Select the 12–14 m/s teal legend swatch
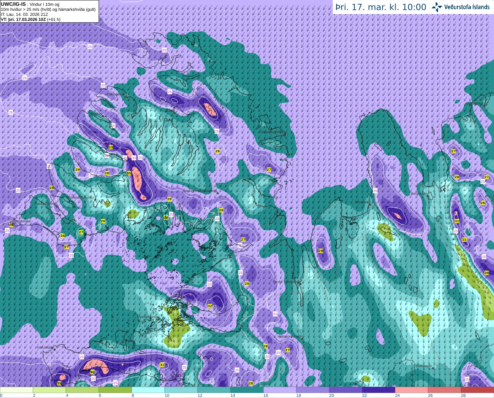Viewport: 494px width, 398px height. click(x=214, y=390)
